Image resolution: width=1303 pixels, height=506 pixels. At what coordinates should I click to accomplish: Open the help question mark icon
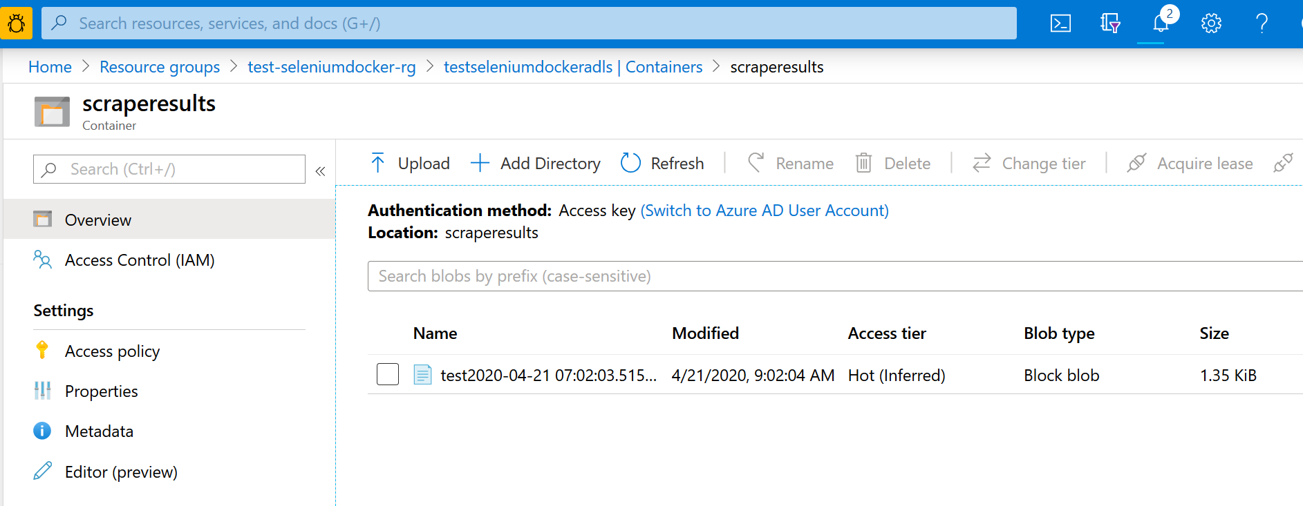[x=1262, y=23]
